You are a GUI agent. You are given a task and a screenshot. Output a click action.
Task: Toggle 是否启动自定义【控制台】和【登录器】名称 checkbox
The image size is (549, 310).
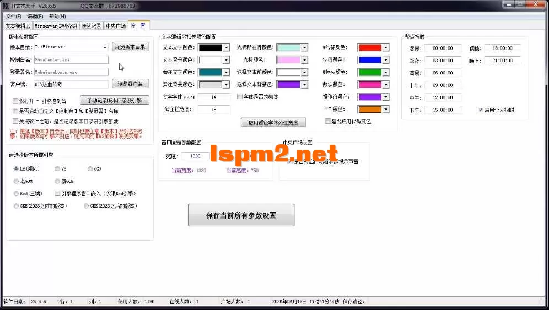click(15, 111)
